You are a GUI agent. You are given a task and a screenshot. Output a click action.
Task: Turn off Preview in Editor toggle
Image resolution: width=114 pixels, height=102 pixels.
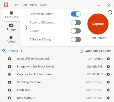click(76, 14)
